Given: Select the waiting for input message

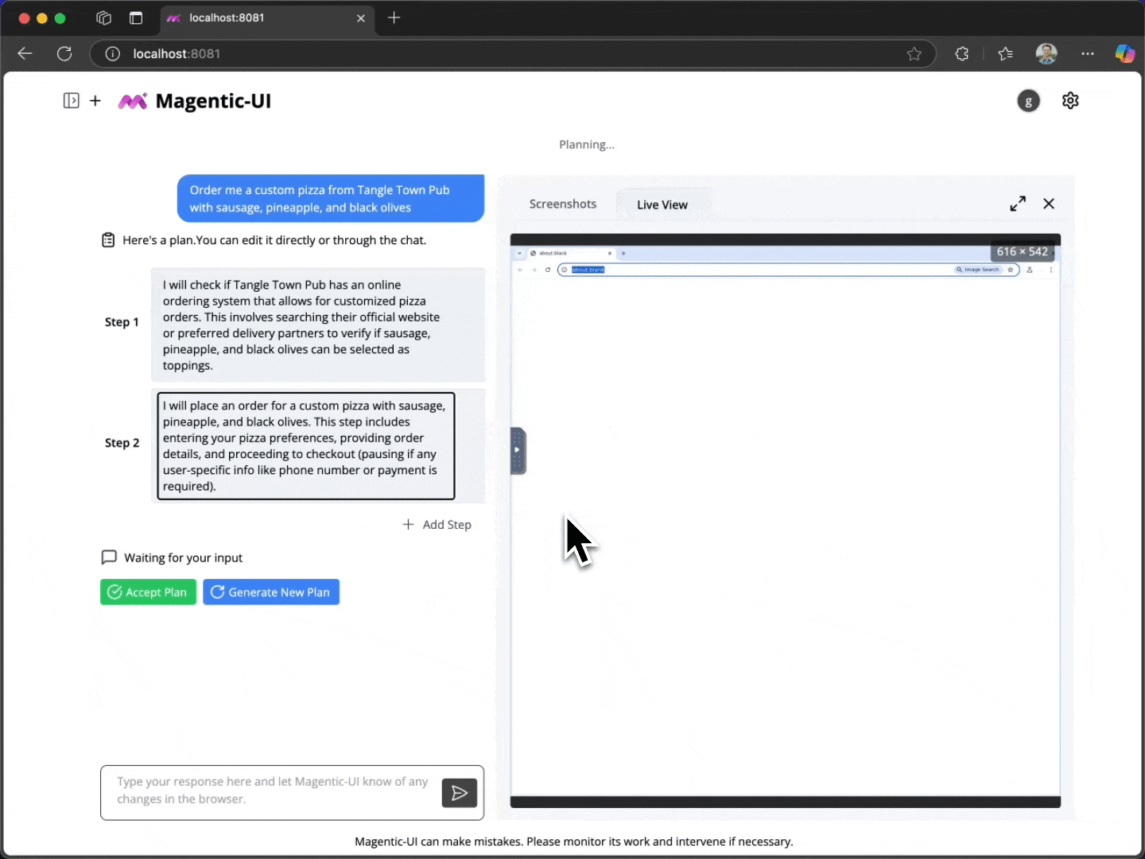Looking at the screenshot, I should point(182,558).
